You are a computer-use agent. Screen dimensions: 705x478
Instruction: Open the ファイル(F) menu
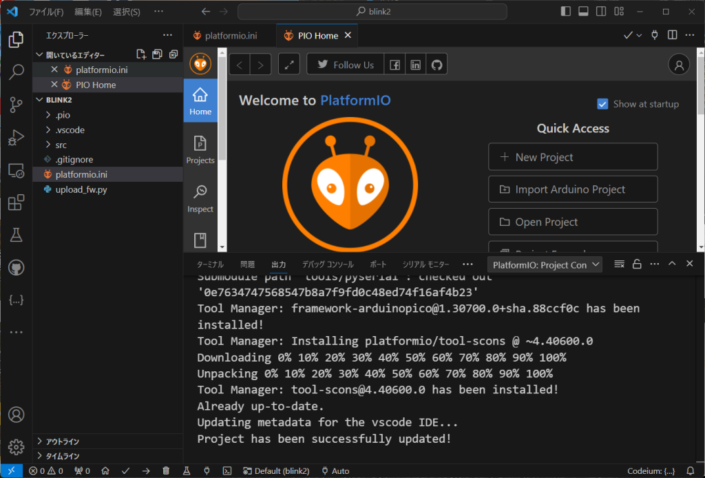pos(46,12)
